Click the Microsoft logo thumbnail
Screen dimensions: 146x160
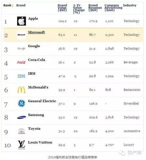tap(21, 35)
